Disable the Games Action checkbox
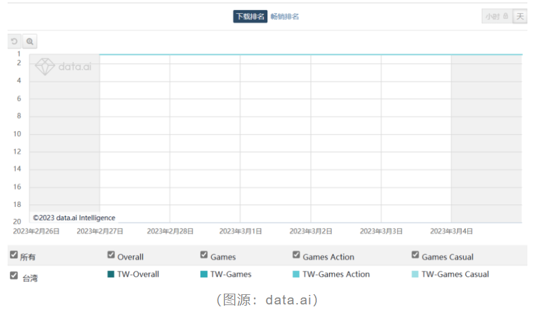Viewport: 535px width, 312px height. (297, 255)
